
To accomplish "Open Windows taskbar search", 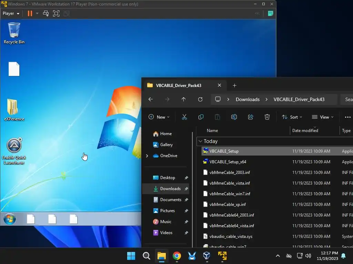I will 146,256.
